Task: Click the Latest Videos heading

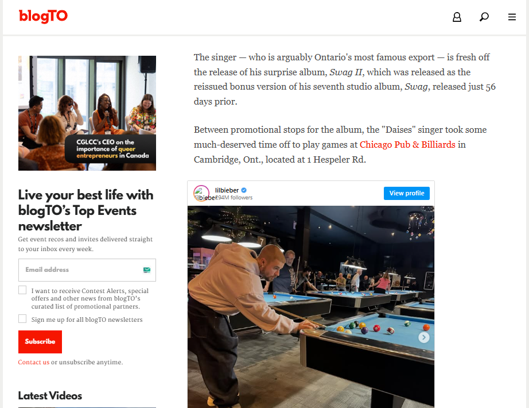Action: pos(50,396)
